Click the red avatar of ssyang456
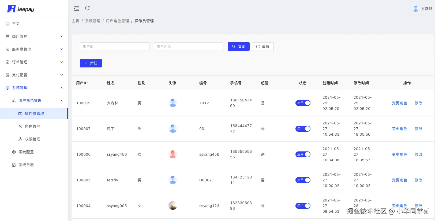Image resolution: width=435 pixels, height=221 pixels. [173, 154]
